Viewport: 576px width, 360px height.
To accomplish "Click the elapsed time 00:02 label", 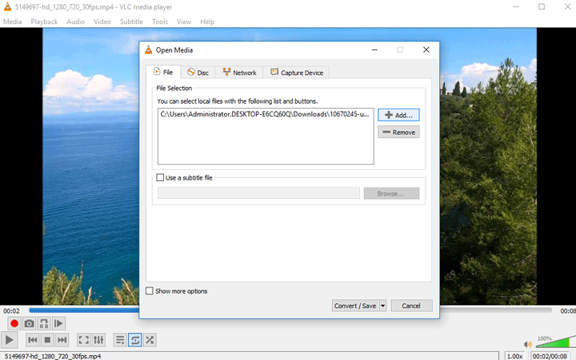I will pyautogui.click(x=11, y=311).
